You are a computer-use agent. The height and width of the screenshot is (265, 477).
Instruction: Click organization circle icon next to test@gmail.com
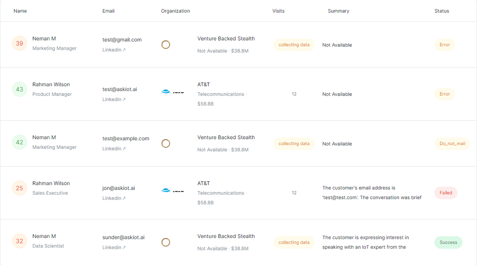[x=166, y=44]
